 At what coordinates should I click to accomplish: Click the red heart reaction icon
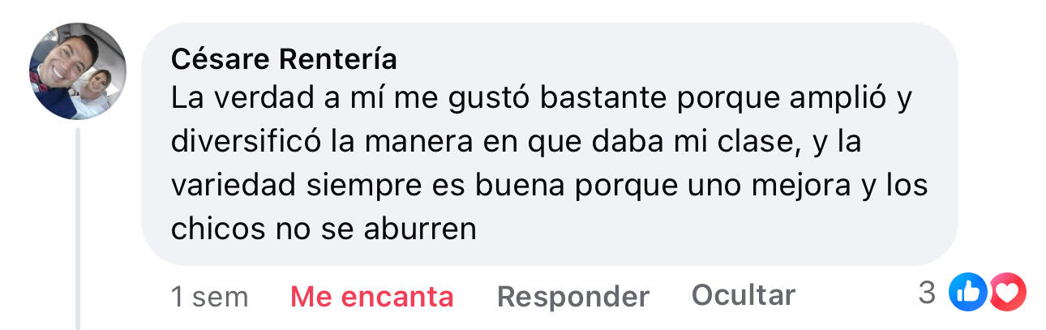[x=1008, y=294]
